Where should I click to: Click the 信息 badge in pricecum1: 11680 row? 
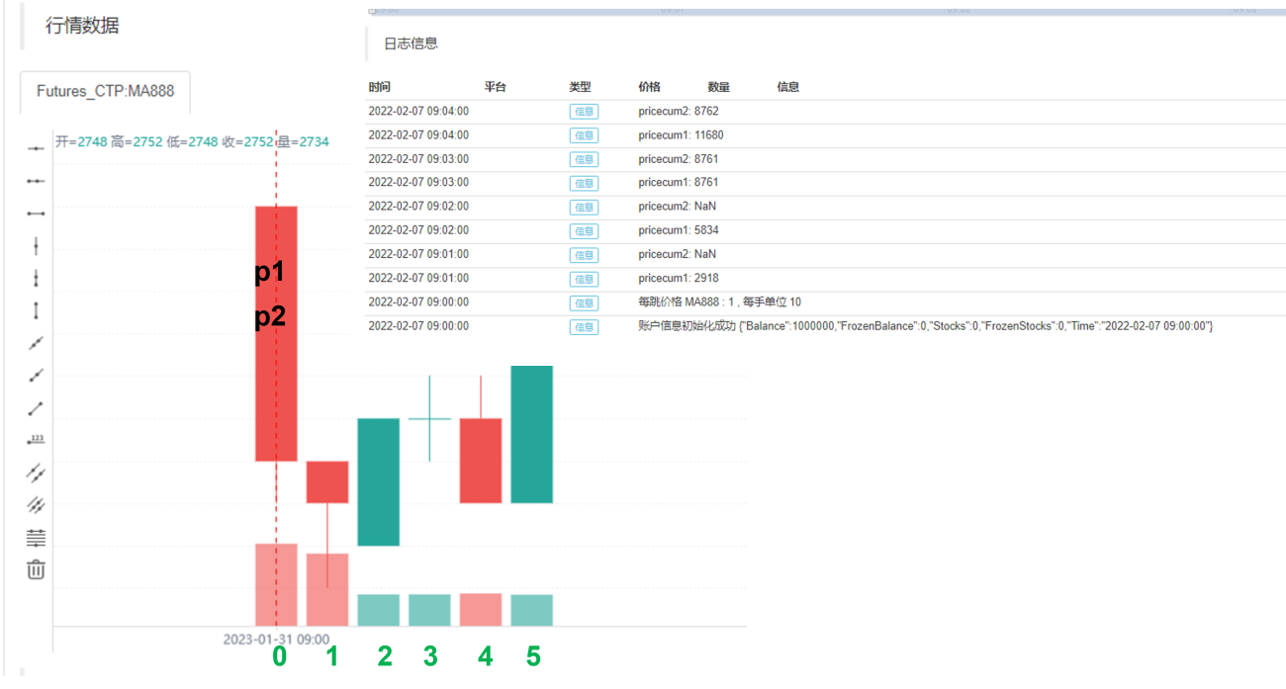pyautogui.click(x=584, y=135)
